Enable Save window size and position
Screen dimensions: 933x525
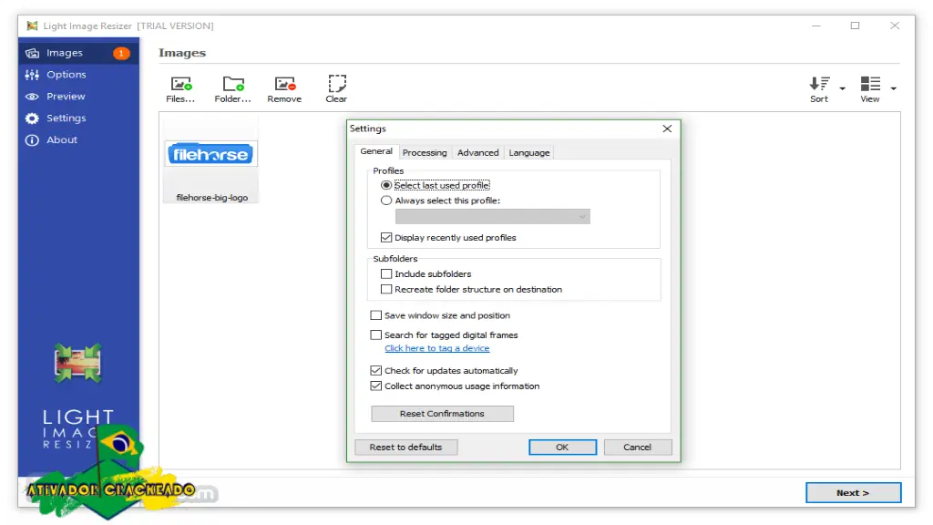376,315
